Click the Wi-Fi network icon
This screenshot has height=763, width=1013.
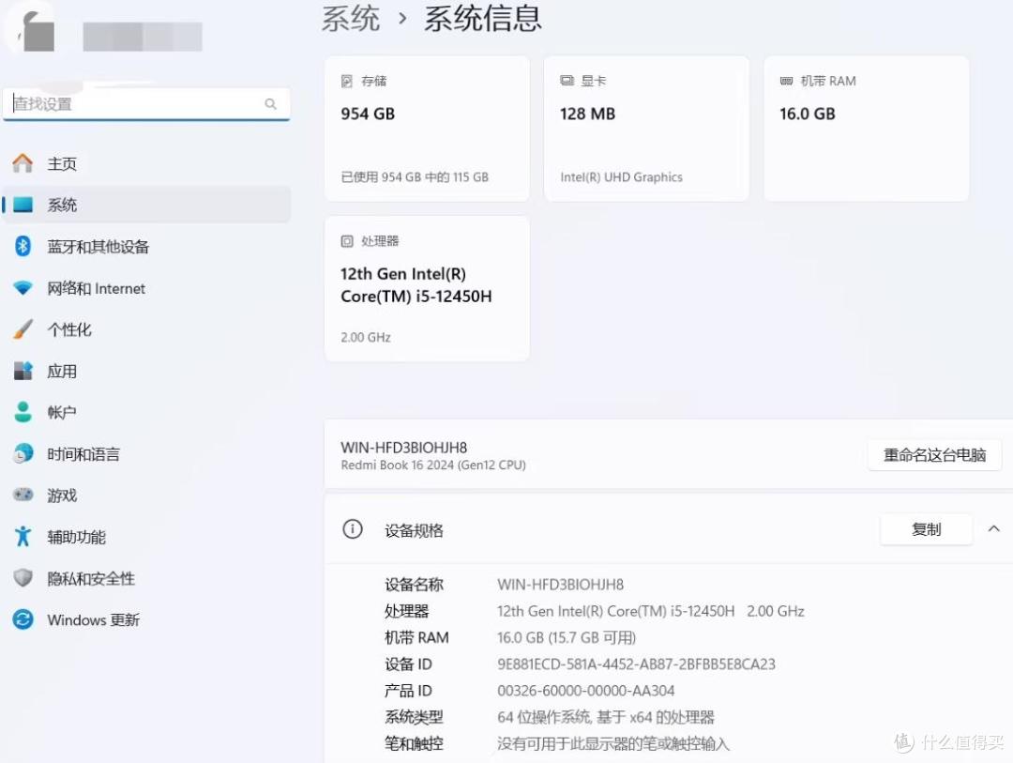click(23, 288)
